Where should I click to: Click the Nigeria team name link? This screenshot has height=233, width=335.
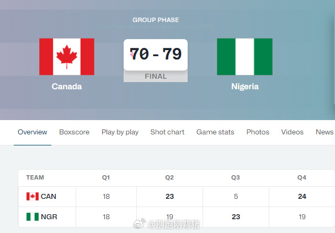[x=245, y=86]
